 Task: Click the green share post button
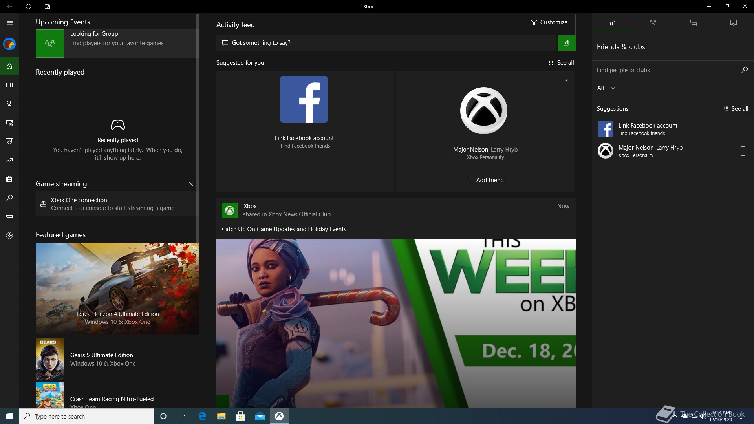[x=567, y=43]
